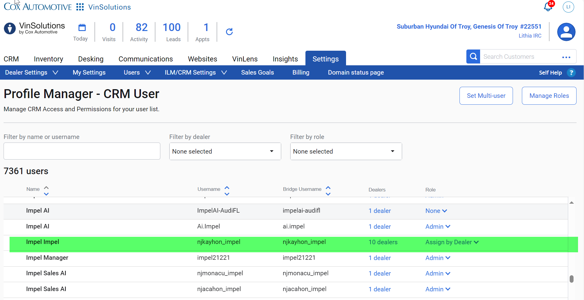Open Billing menu item
The height and width of the screenshot is (300, 584).
pyautogui.click(x=301, y=72)
